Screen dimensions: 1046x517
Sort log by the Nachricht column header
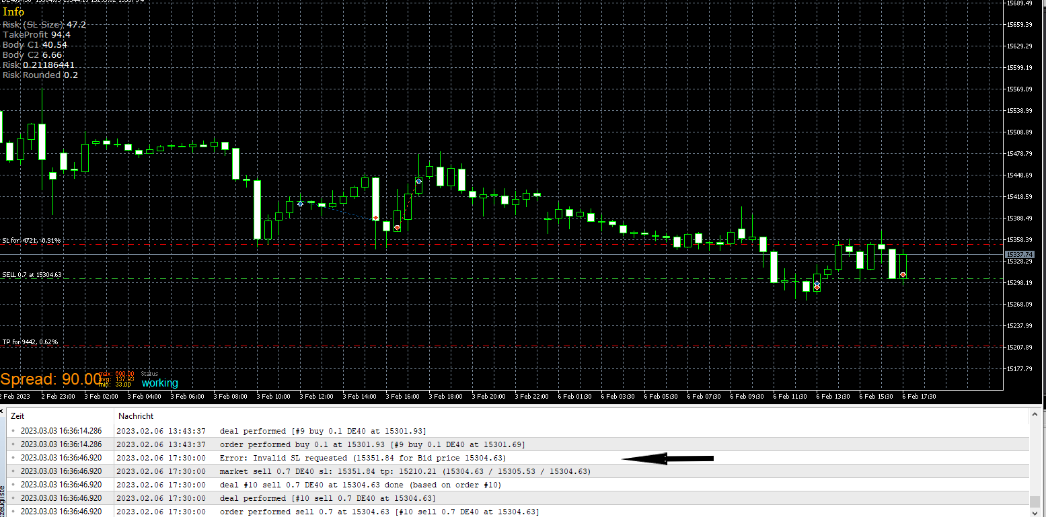[x=572, y=416]
